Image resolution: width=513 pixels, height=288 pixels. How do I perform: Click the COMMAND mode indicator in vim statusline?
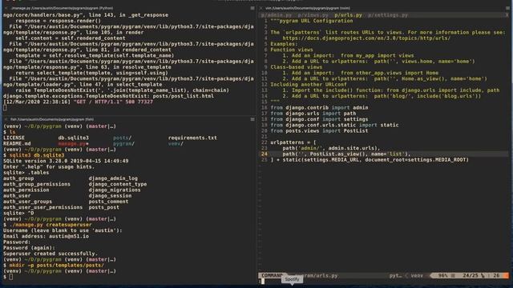click(272, 275)
